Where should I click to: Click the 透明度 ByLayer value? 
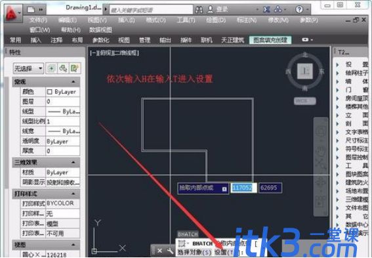(x=62, y=141)
